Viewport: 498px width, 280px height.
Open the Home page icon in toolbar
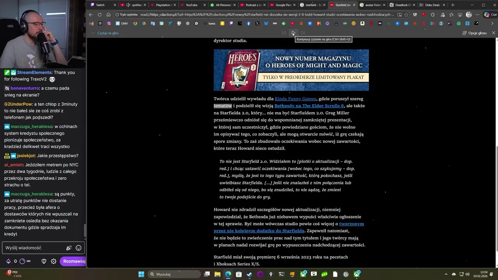tap(109, 14)
